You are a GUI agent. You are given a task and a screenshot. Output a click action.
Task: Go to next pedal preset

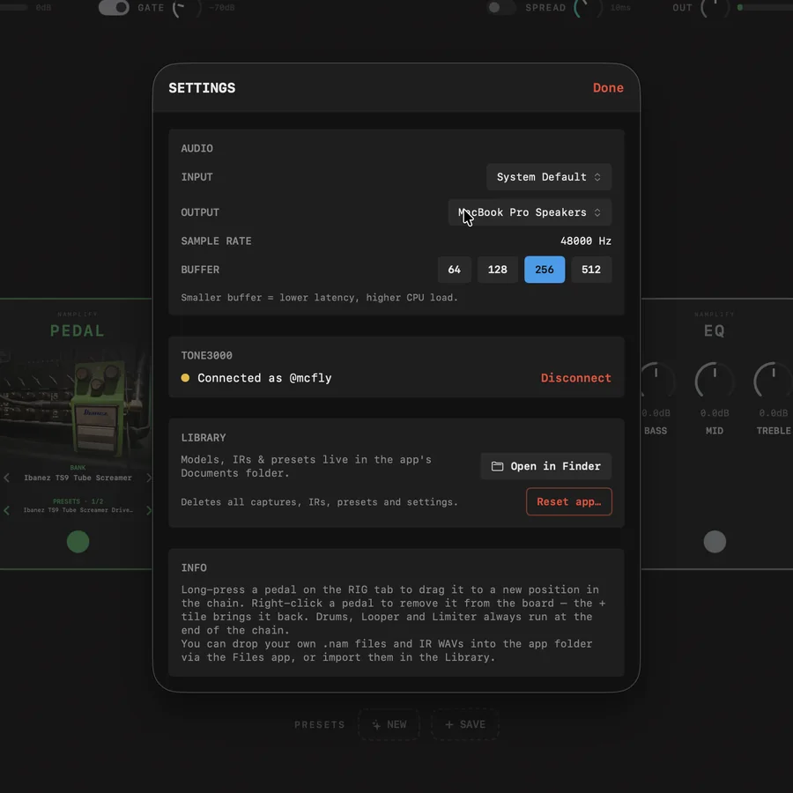pyautogui.click(x=148, y=510)
